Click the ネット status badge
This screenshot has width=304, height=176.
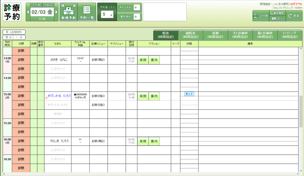(189, 94)
